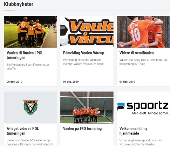Click the 06 des. 2019 date label
The height and width of the screenshot is (148, 170).
[x=14, y=82]
